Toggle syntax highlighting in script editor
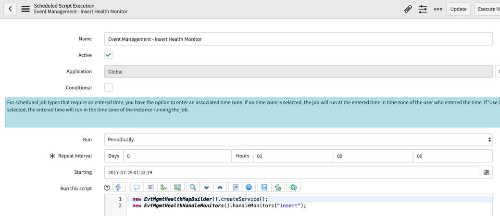This screenshot has width=500, height=216. [119, 187]
